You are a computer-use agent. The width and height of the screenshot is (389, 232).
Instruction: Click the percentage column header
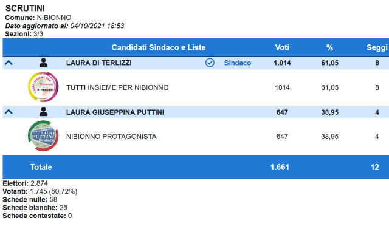(x=329, y=47)
